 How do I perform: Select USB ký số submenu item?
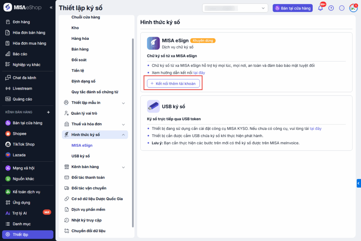(x=81, y=156)
